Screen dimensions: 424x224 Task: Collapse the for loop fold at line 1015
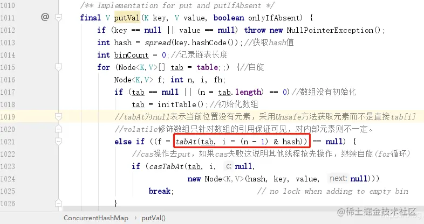(58, 67)
